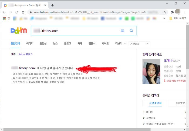Screen dimensions: 189x131
Task: Open the 도예나 name link
Action: [168, 61]
